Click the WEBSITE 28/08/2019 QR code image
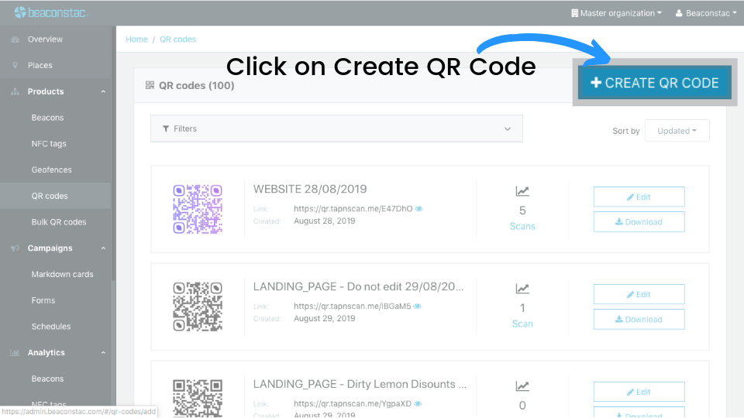The width and height of the screenshot is (744, 418). click(x=198, y=209)
